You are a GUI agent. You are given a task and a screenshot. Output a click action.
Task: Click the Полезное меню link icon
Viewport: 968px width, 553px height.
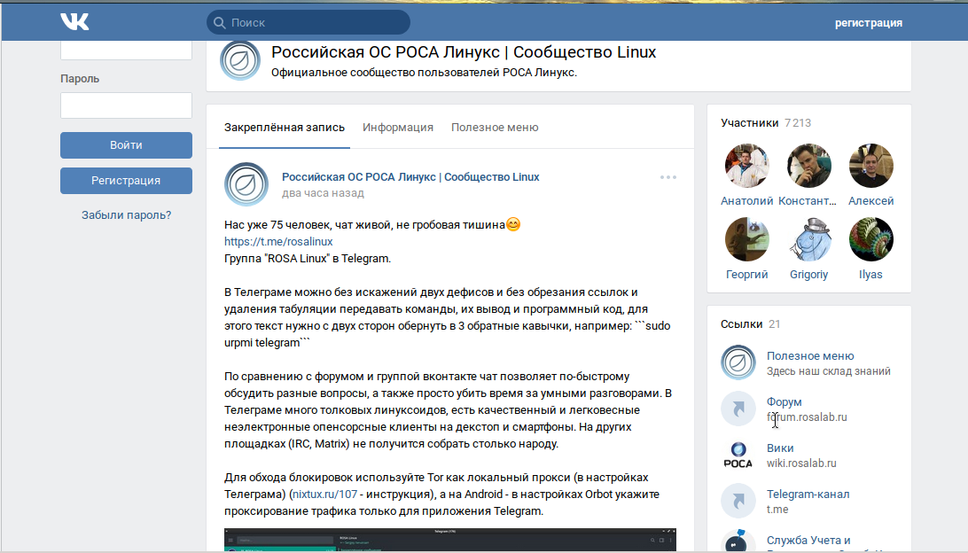pyautogui.click(x=738, y=362)
